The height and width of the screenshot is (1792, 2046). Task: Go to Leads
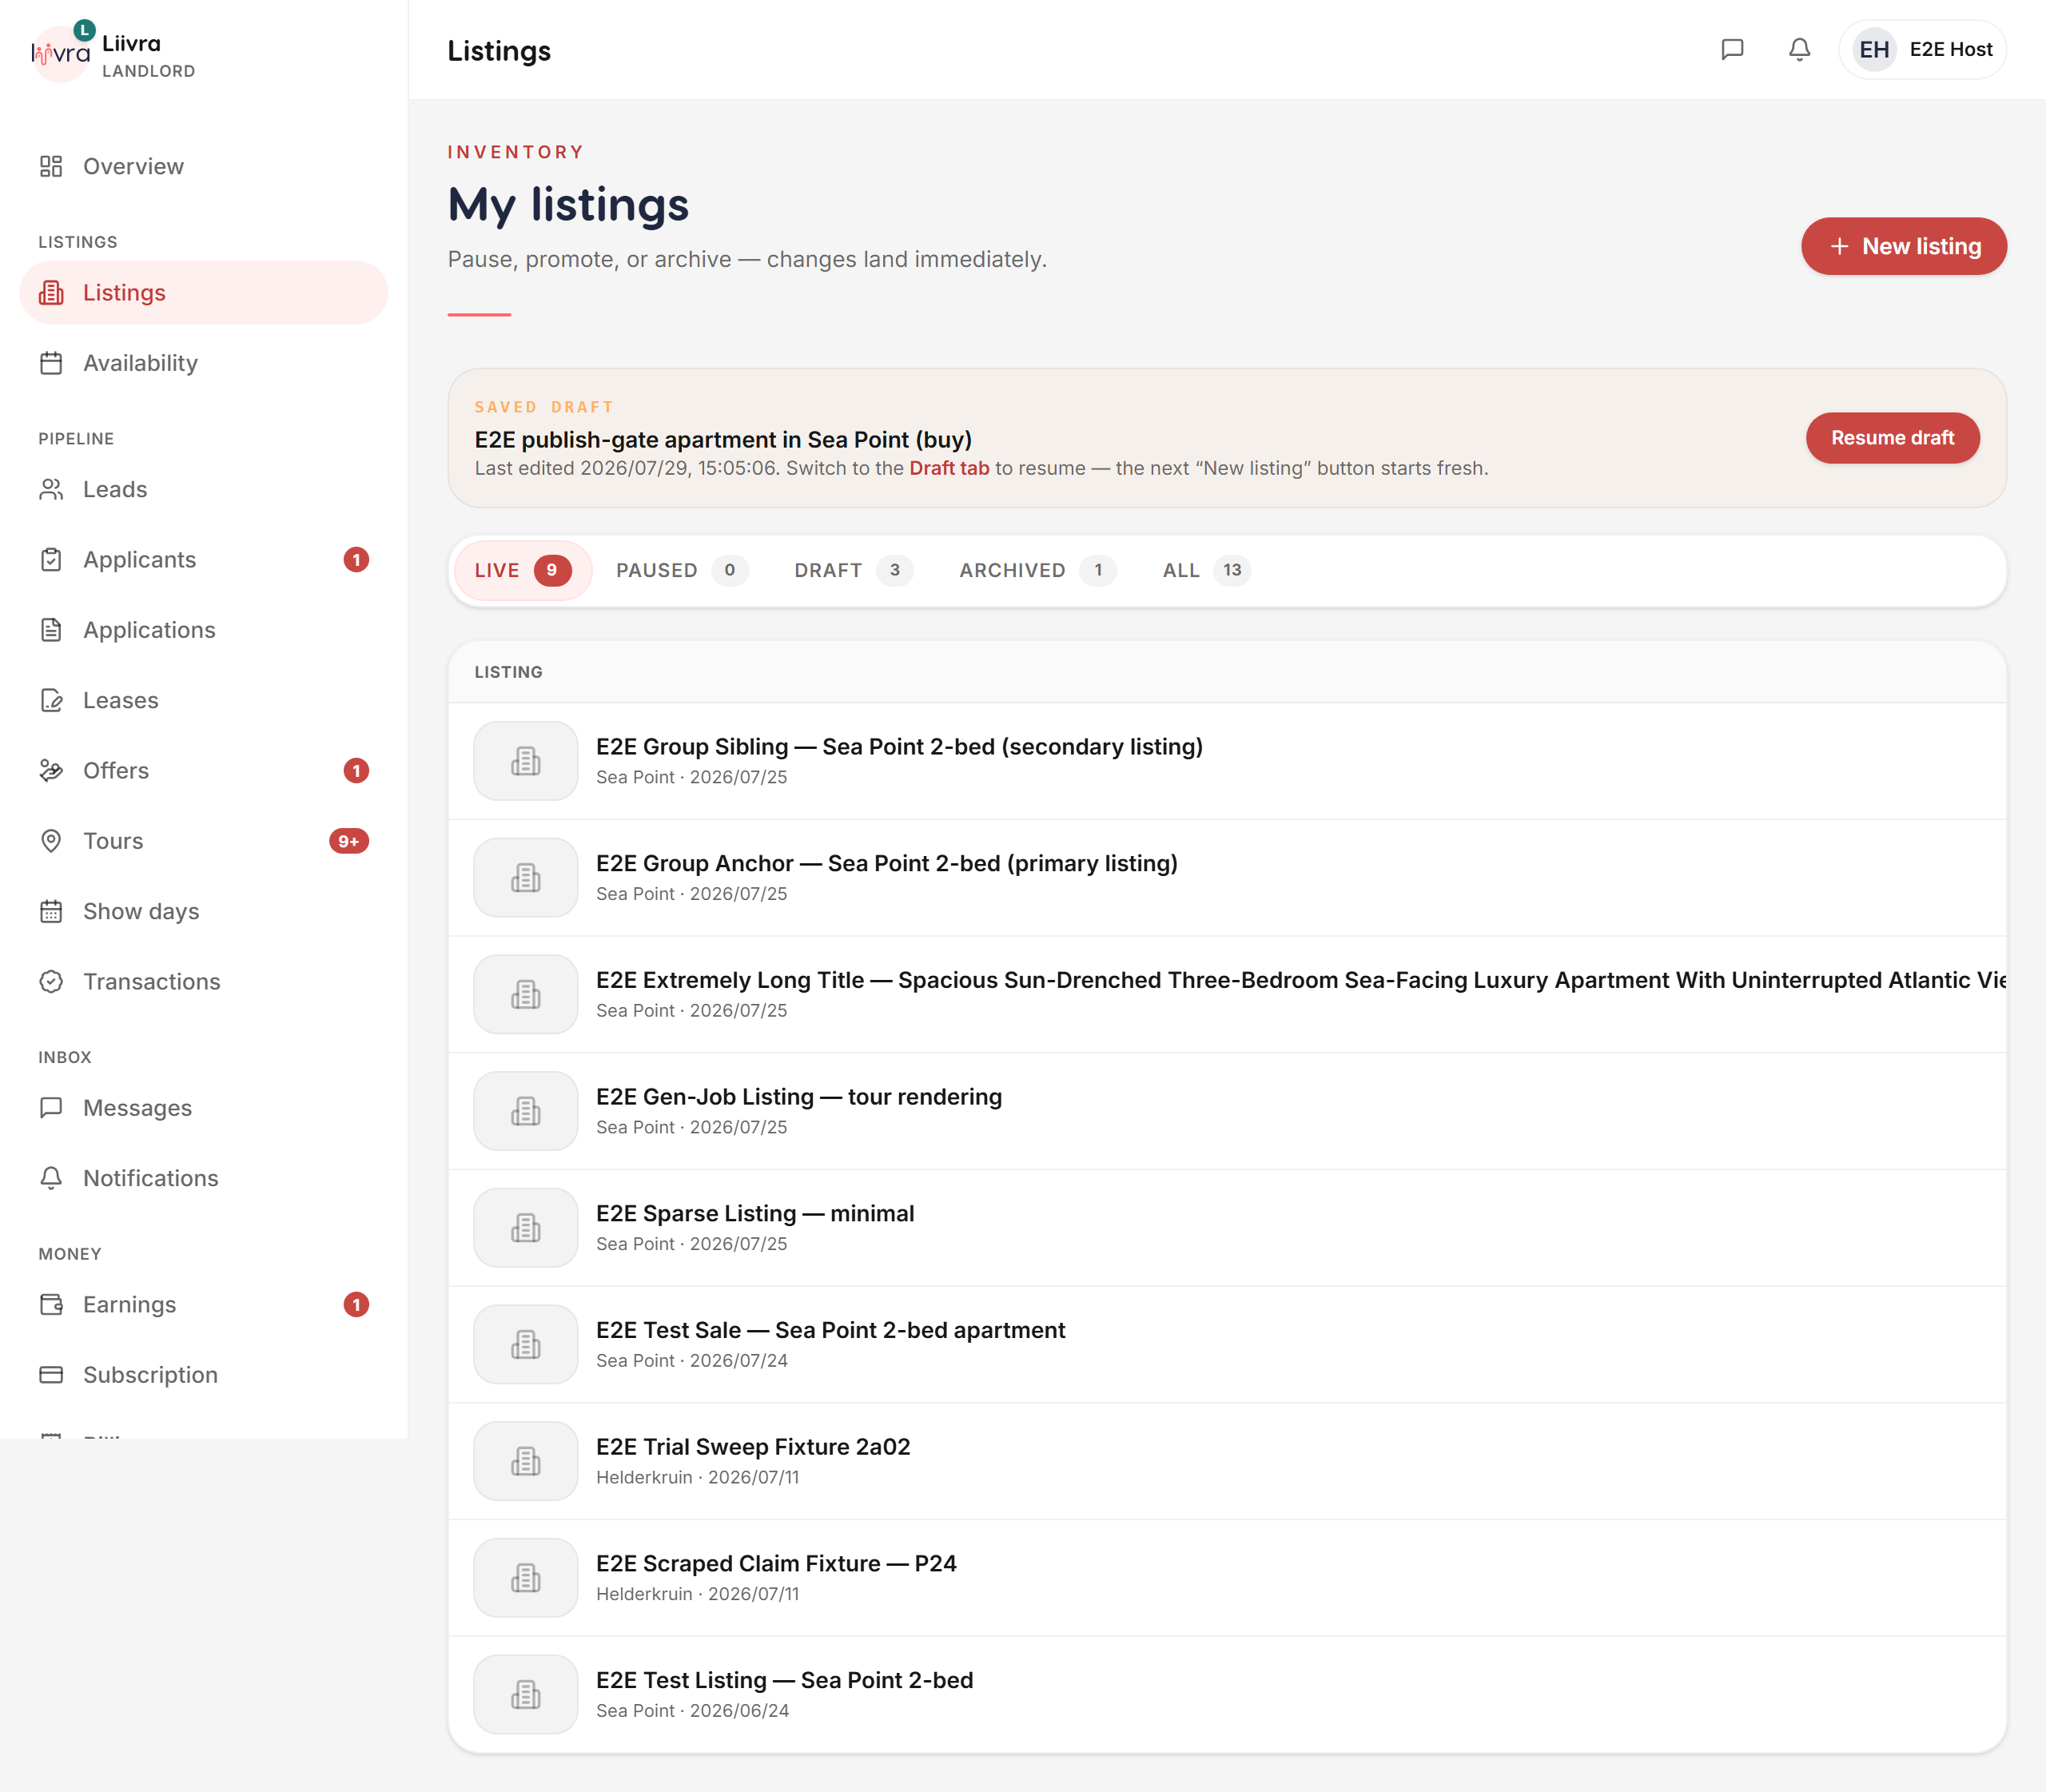tap(203, 489)
